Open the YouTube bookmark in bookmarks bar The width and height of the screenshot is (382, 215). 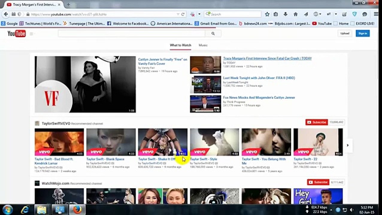[322, 23]
